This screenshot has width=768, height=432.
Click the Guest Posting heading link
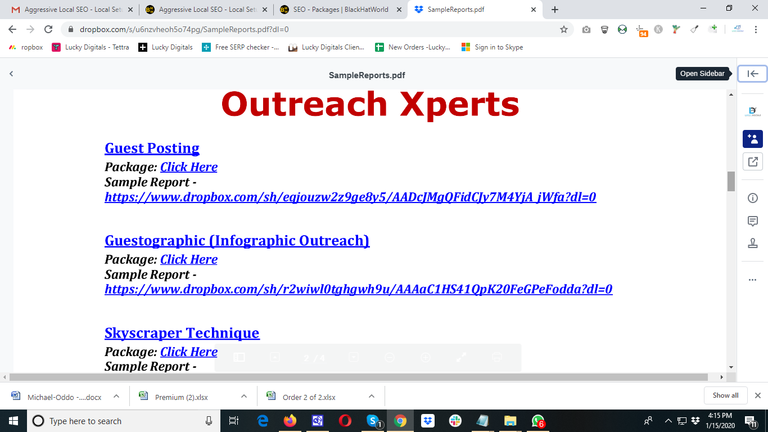[152, 148]
